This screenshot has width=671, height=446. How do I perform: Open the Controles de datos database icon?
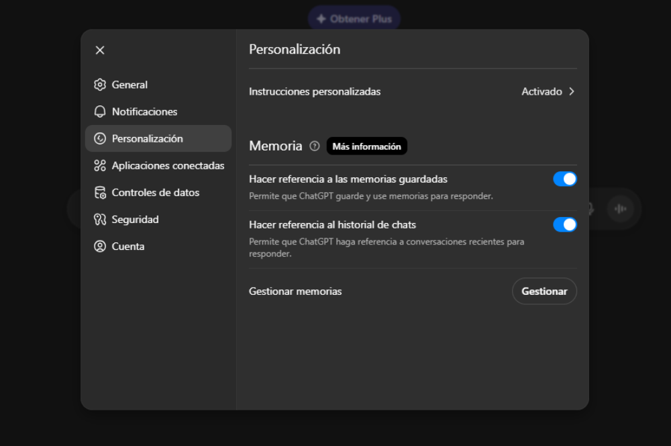click(x=99, y=192)
